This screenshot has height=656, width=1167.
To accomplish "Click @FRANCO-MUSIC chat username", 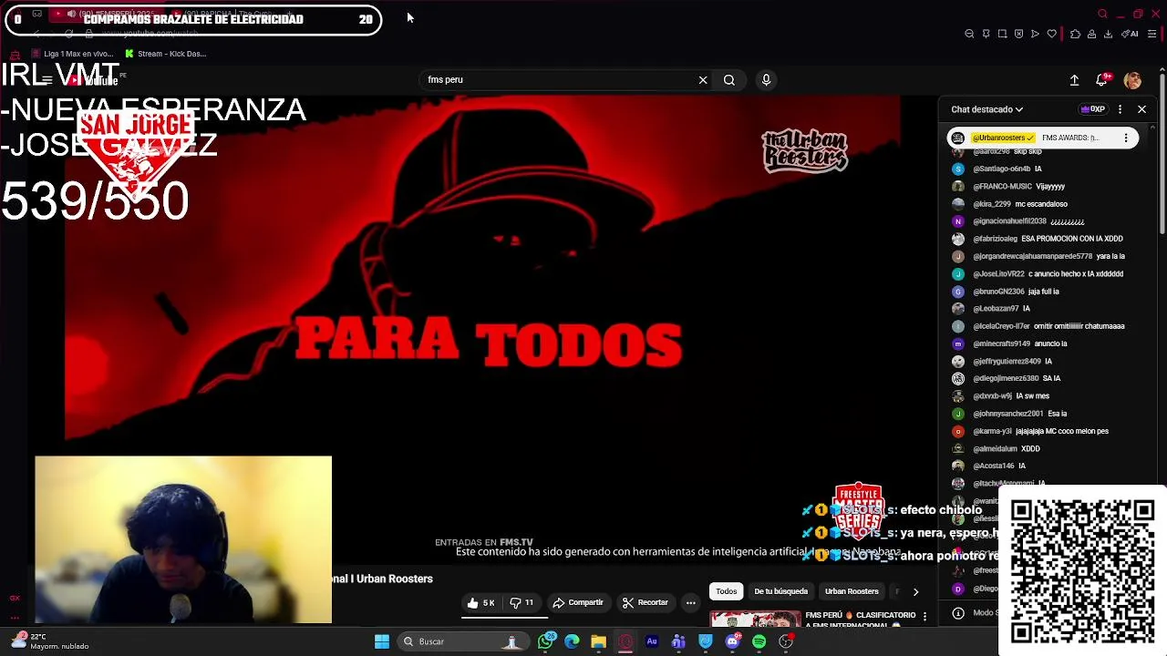I will pyautogui.click(x=1003, y=186).
